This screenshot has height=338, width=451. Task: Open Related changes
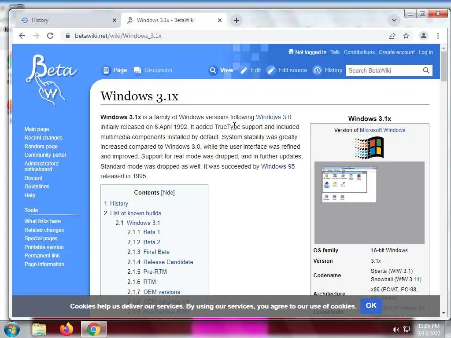pos(44,230)
